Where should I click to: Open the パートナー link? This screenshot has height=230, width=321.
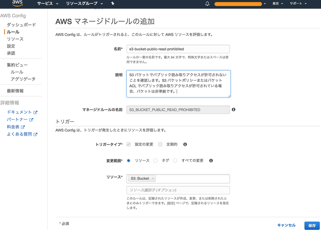coord(17,119)
